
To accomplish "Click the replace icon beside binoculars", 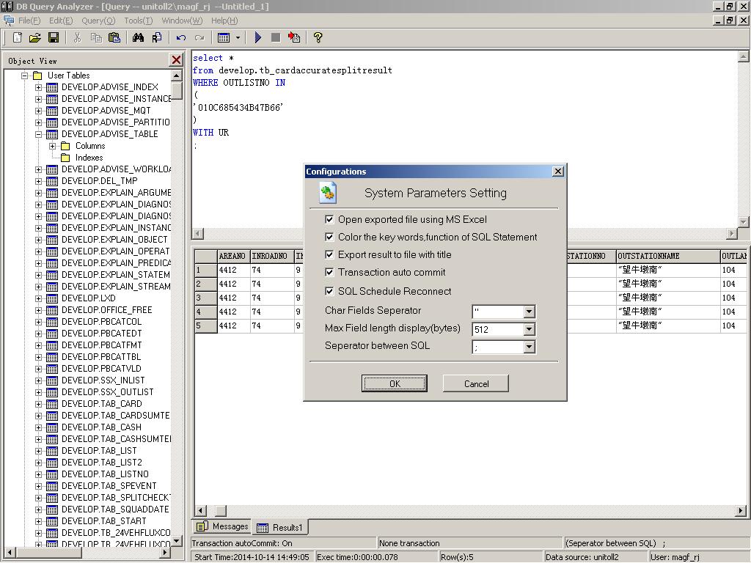I will click(x=157, y=37).
